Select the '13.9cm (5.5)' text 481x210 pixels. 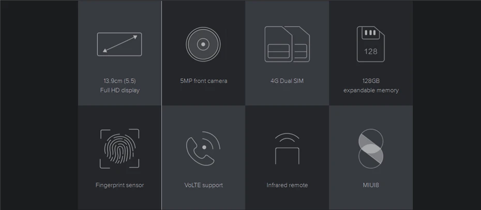click(119, 81)
